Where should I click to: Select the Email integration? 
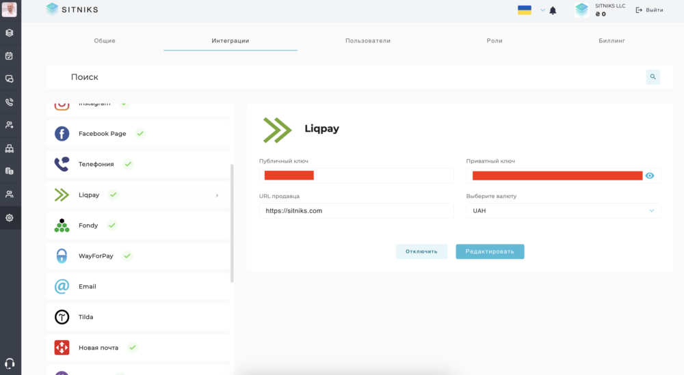[x=138, y=286]
